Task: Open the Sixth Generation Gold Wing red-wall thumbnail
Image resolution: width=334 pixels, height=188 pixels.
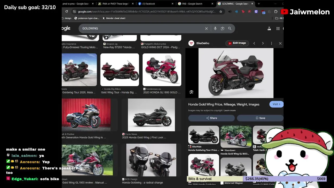Action: (86, 115)
